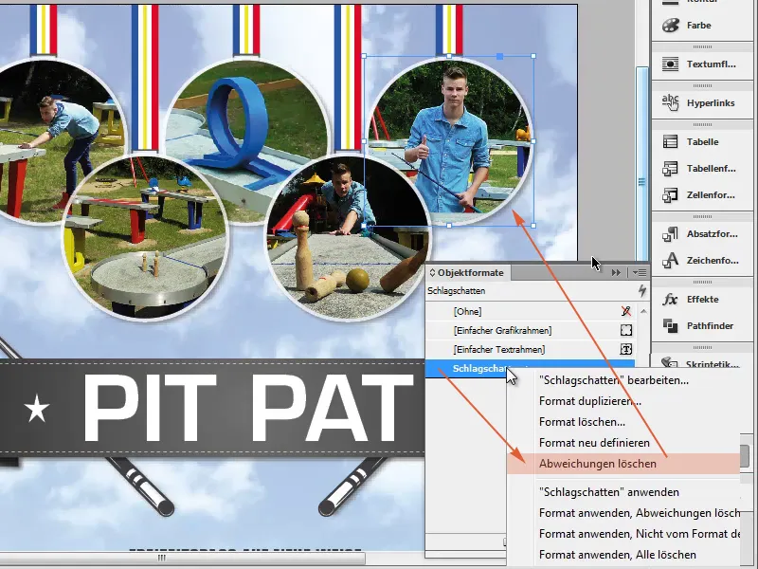Select the highlighted Schlagschatten object format

(x=530, y=369)
